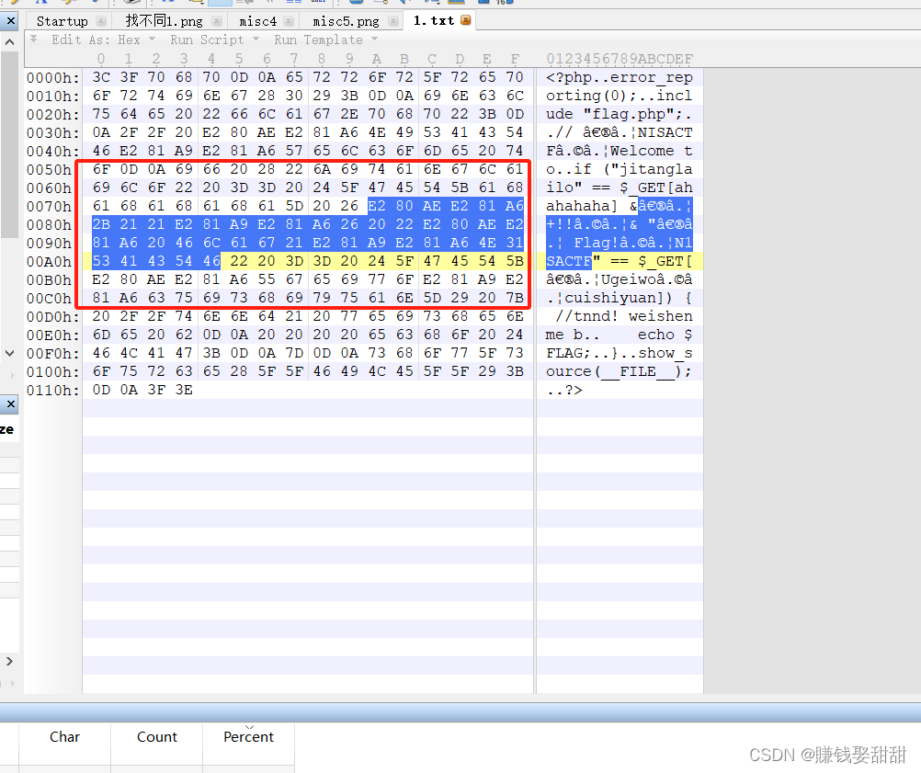The width and height of the screenshot is (921, 773).
Task: Close the 找不同1.png tab with its x icon
Action: tap(217, 21)
